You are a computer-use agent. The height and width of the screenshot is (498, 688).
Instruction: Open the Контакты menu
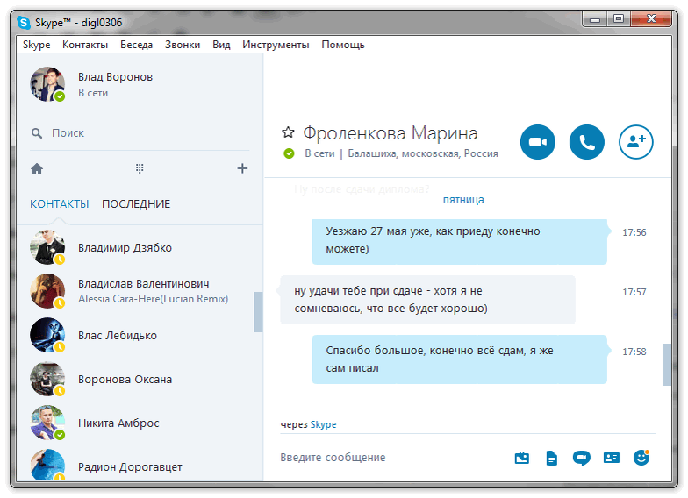[85, 45]
